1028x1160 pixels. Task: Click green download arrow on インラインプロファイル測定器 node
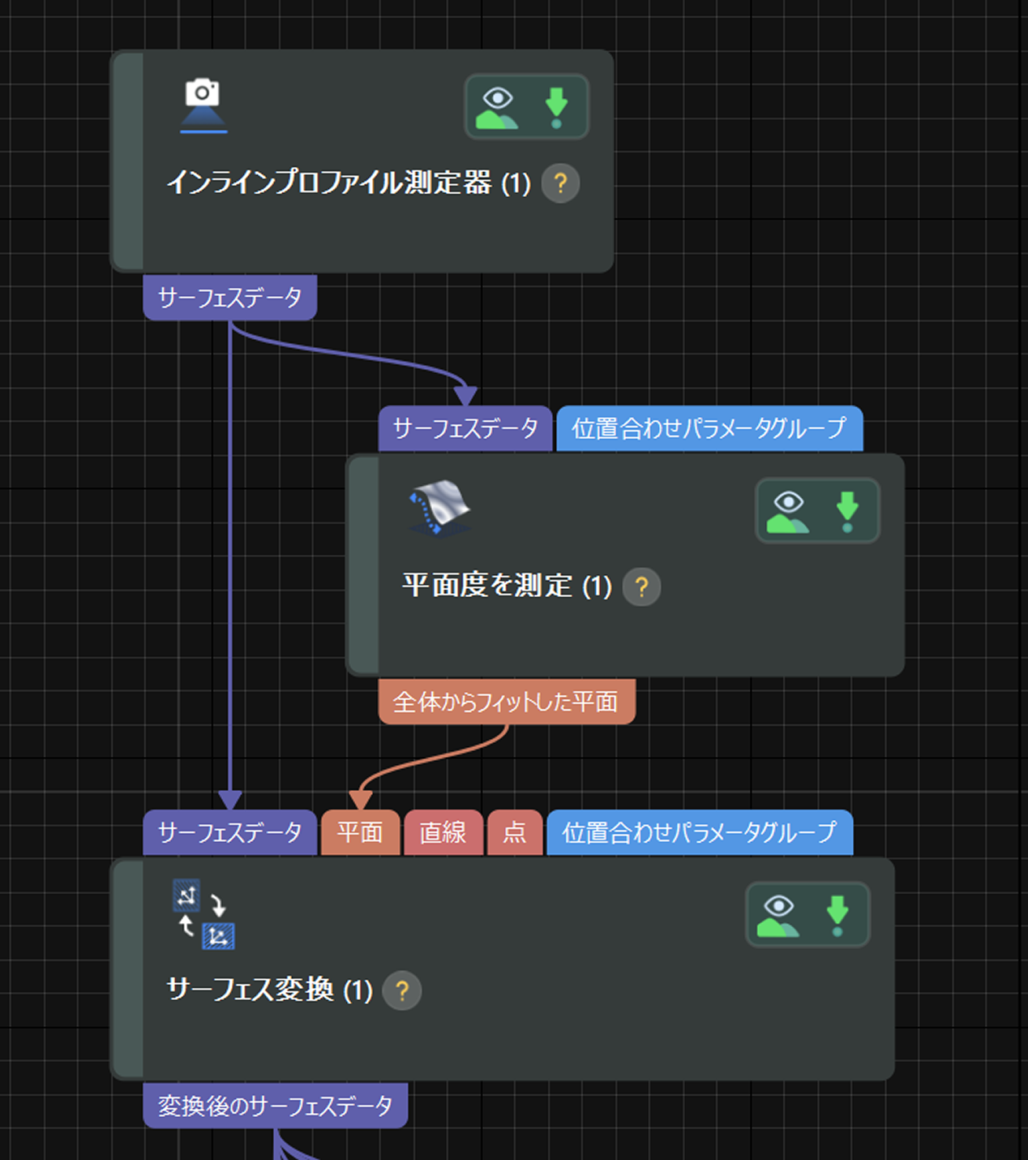coord(556,108)
